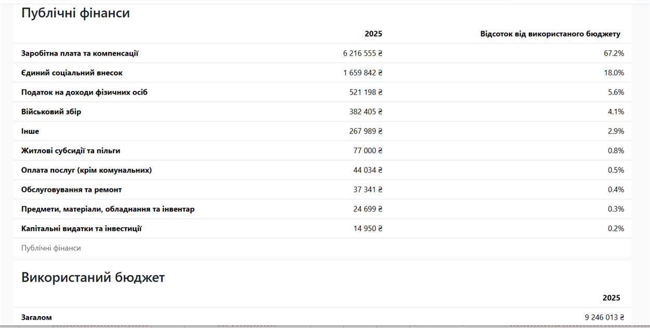
Task: Click the 6 216 555 ₴ salary amount
Action: 362,53
